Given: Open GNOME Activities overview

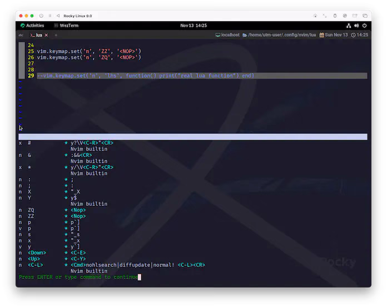Looking at the screenshot, I should (x=32, y=26).
